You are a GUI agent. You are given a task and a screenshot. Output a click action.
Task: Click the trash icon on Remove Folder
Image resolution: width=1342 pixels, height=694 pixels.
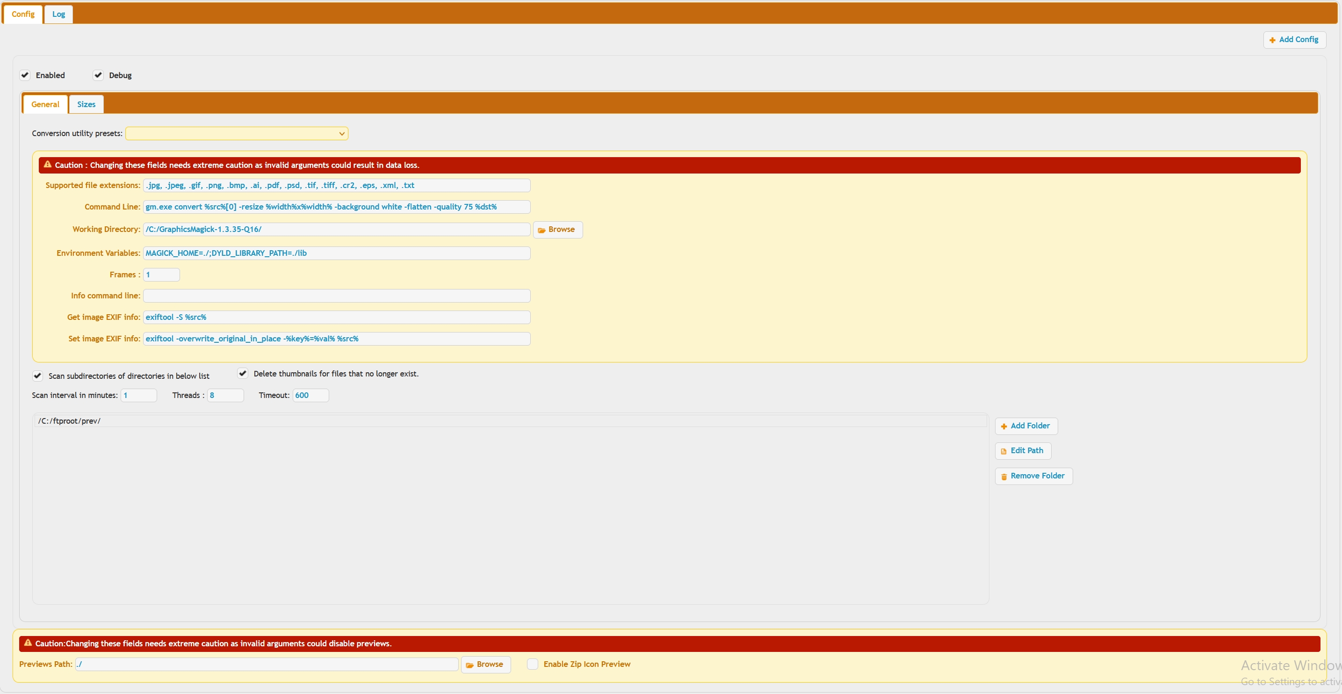pos(1003,477)
